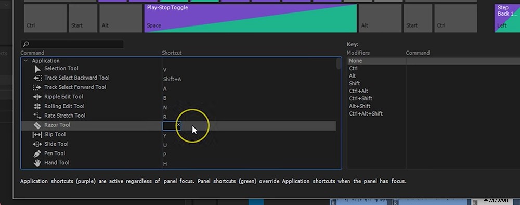Click the Rolling Edit Tool icon

click(37, 106)
